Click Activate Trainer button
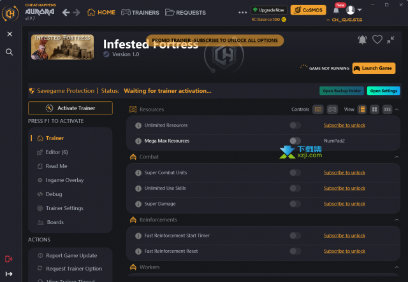Image resolution: width=408 pixels, height=282 pixels. coord(70,108)
